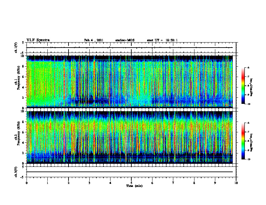This screenshot has width=266, height=205.
Task: Click the "6" frequency tick of ch.2 plot
Action: [x=24, y=132]
